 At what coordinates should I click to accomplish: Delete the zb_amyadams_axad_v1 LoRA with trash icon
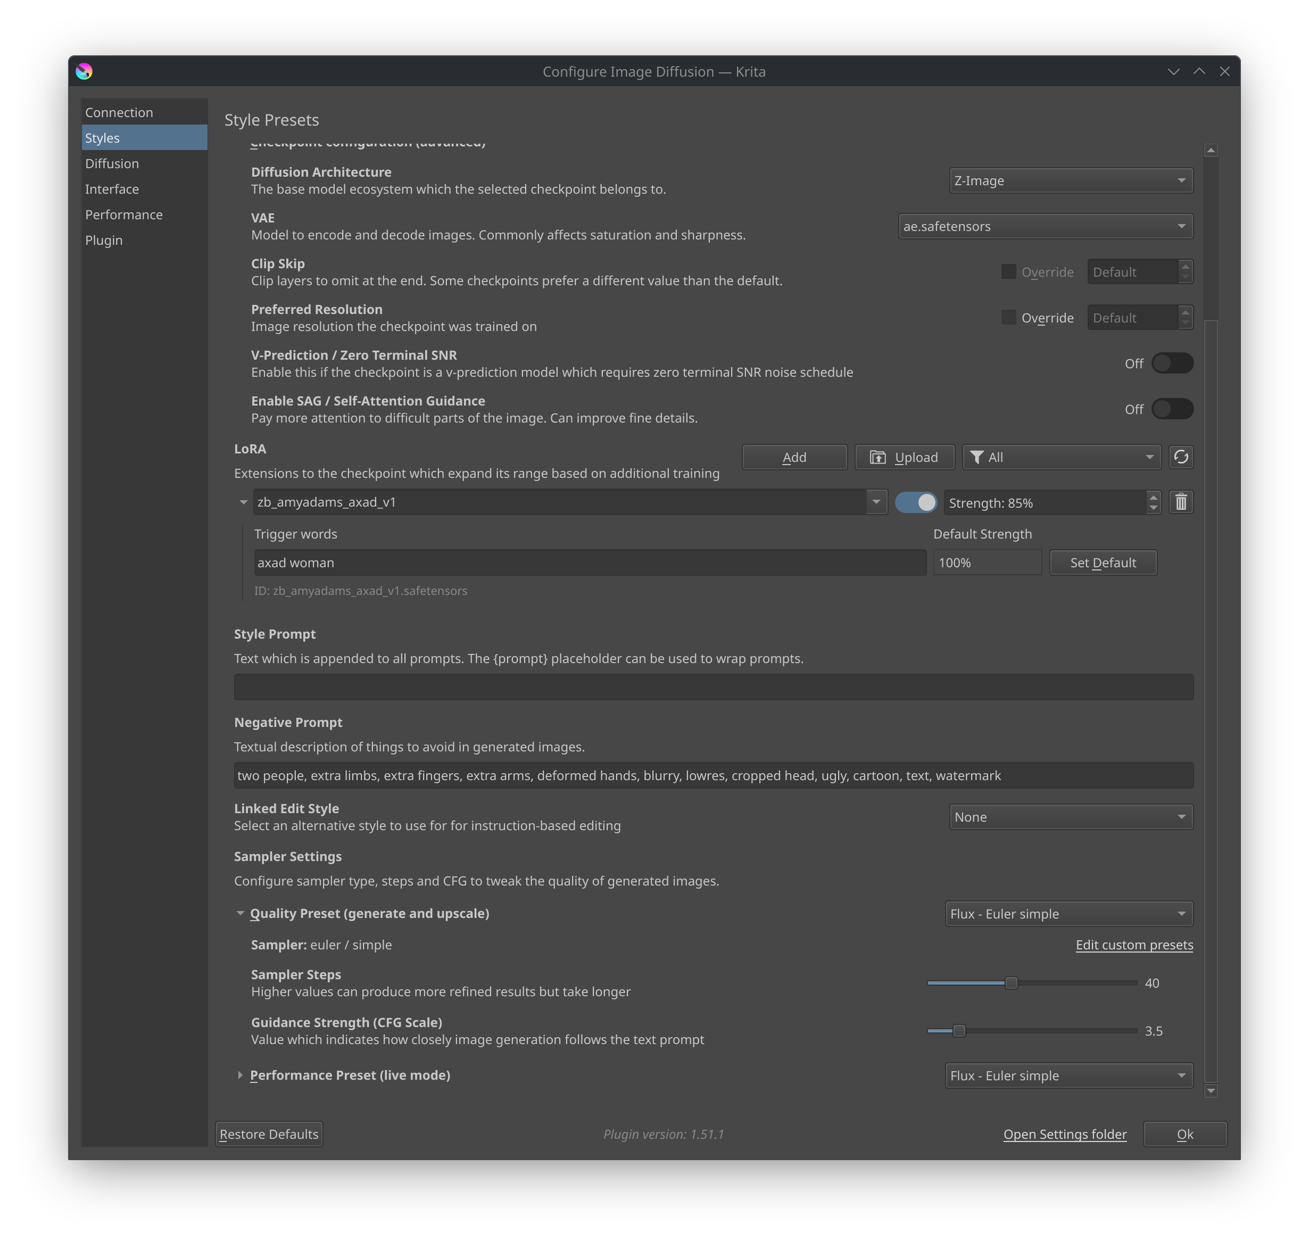(x=1181, y=503)
